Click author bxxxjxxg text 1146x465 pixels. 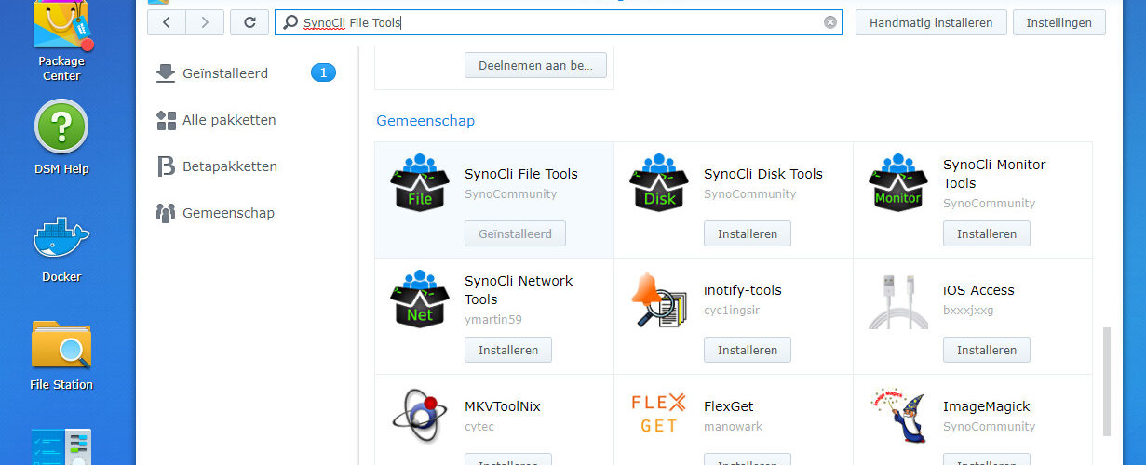pos(968,310)
